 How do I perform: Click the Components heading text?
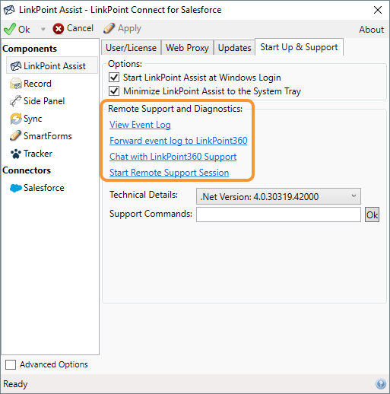click(30, 49)
